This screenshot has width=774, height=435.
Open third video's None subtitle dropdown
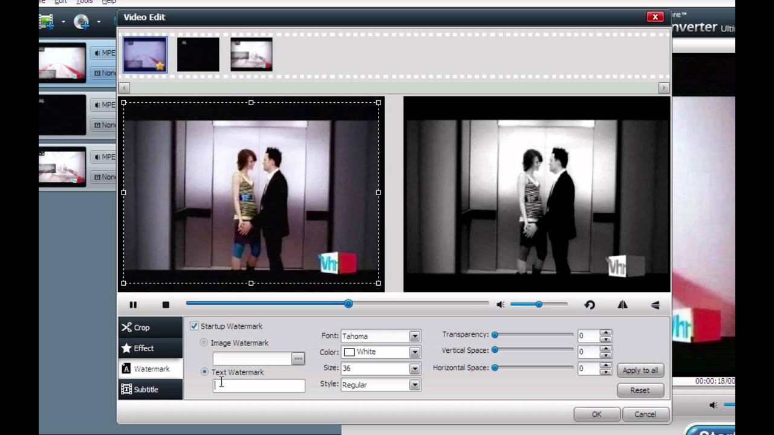point(103,177)
